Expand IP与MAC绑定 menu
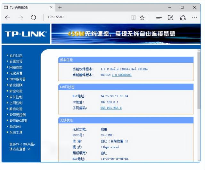 click(18, 121)
